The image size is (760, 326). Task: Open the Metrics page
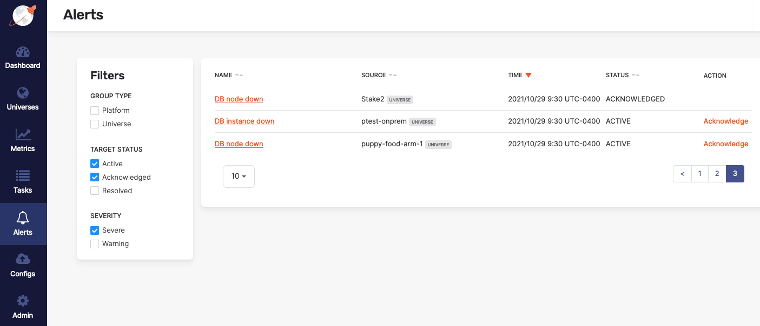point(23,141)
